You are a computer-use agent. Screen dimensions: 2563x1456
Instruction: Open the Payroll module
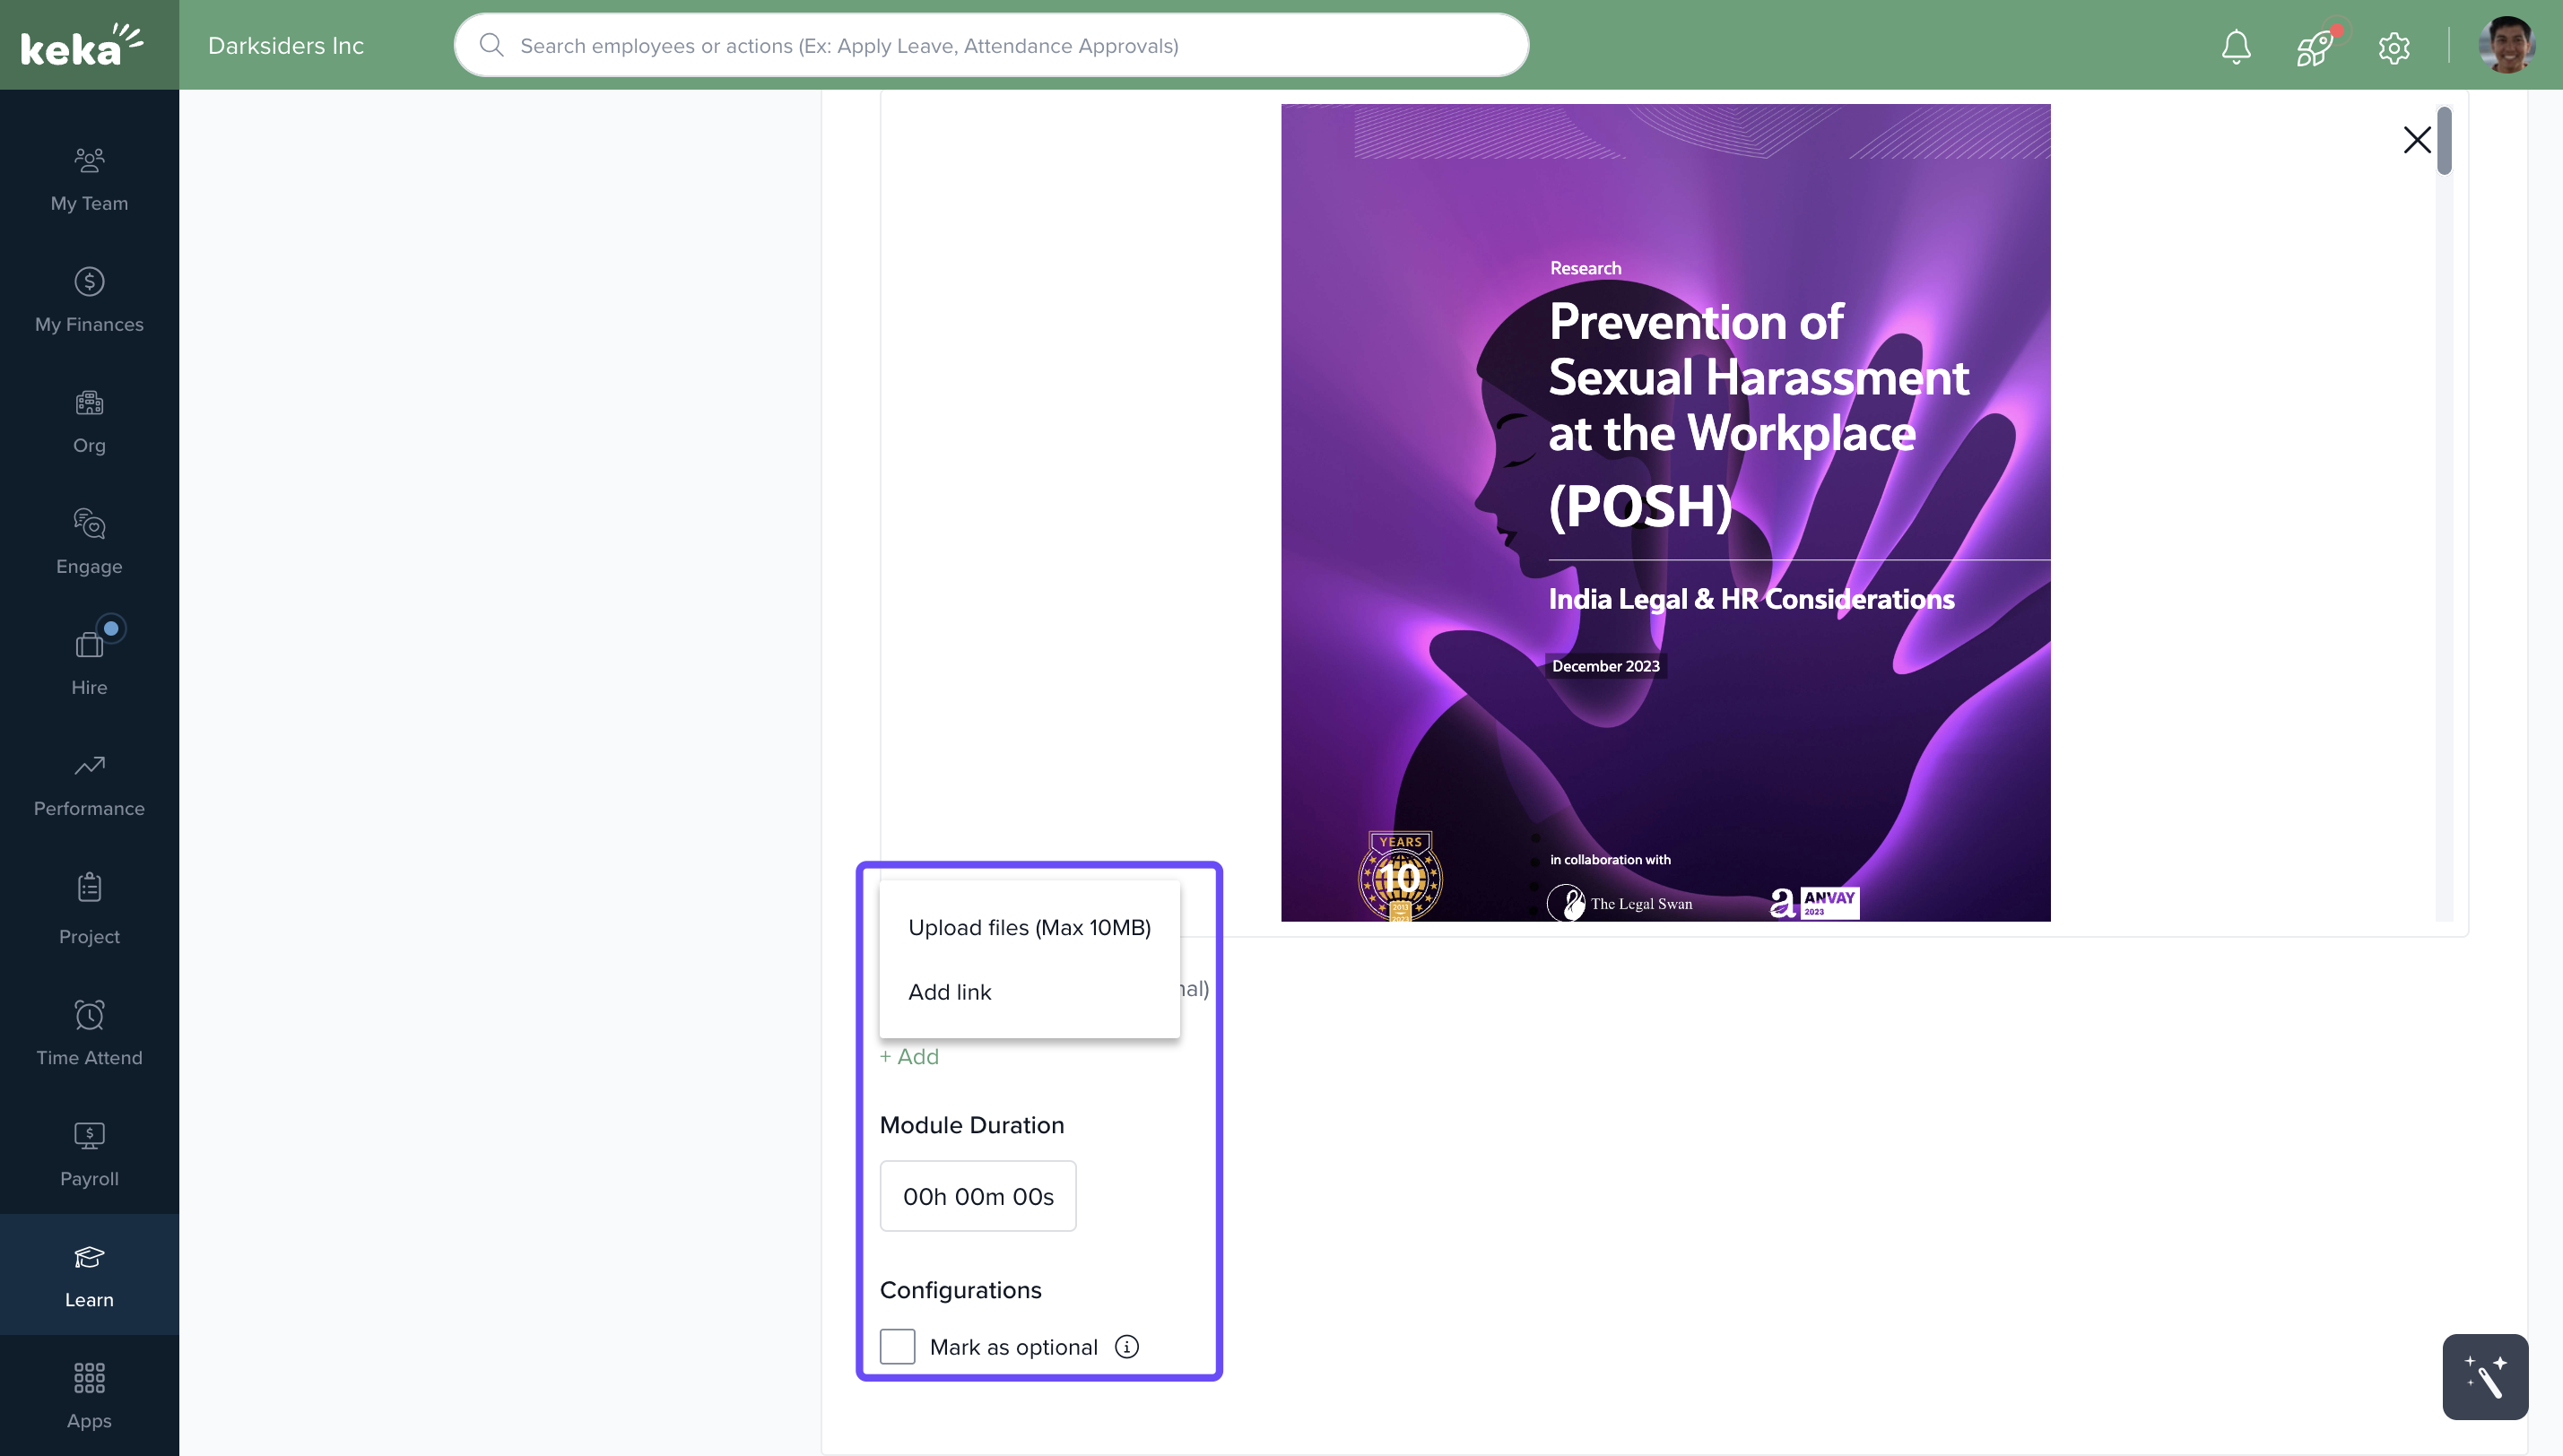coord(88,1154)
